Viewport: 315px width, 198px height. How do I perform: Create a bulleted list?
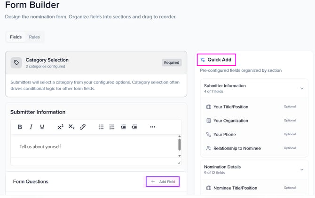(101, 127)
